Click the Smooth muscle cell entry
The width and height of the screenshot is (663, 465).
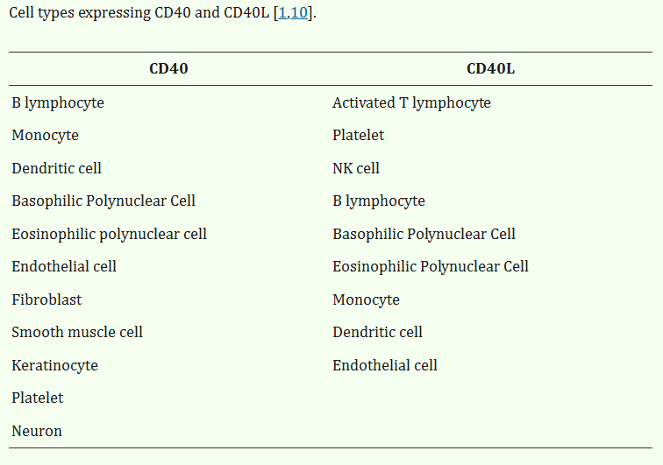(x=77, y=332)
